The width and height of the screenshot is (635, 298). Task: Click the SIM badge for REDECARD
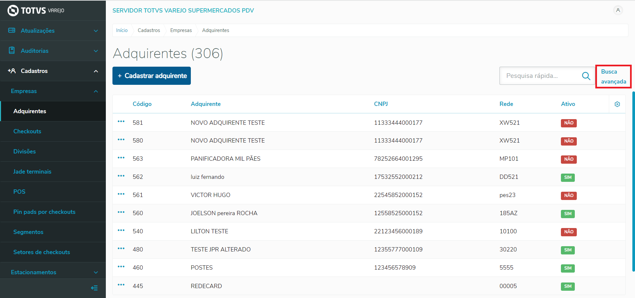(568, 286)
